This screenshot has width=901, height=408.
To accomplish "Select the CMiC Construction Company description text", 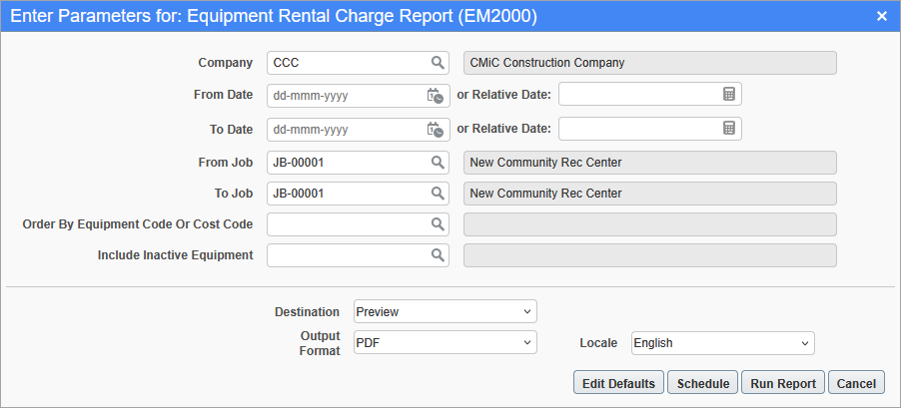I will 547,63.
